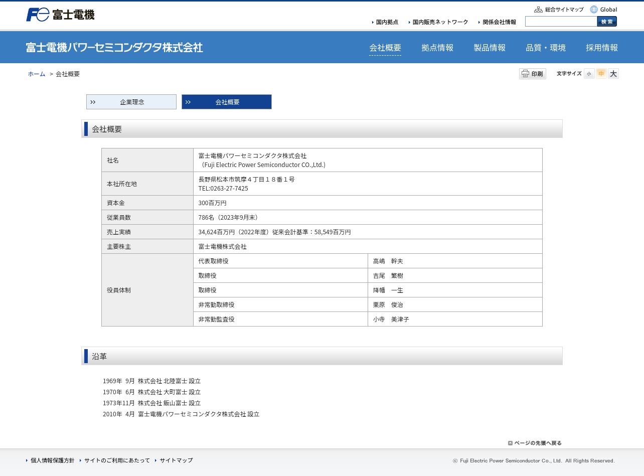This screenshot has height=476, width=644.
Task: Click 栗原 俊治 in officers table
Action: 388,305
